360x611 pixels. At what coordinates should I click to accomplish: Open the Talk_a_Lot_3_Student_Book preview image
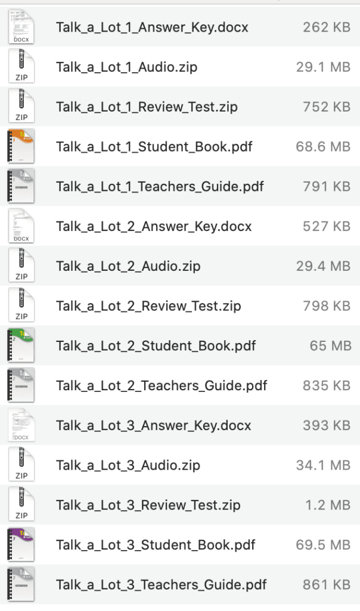21,544
